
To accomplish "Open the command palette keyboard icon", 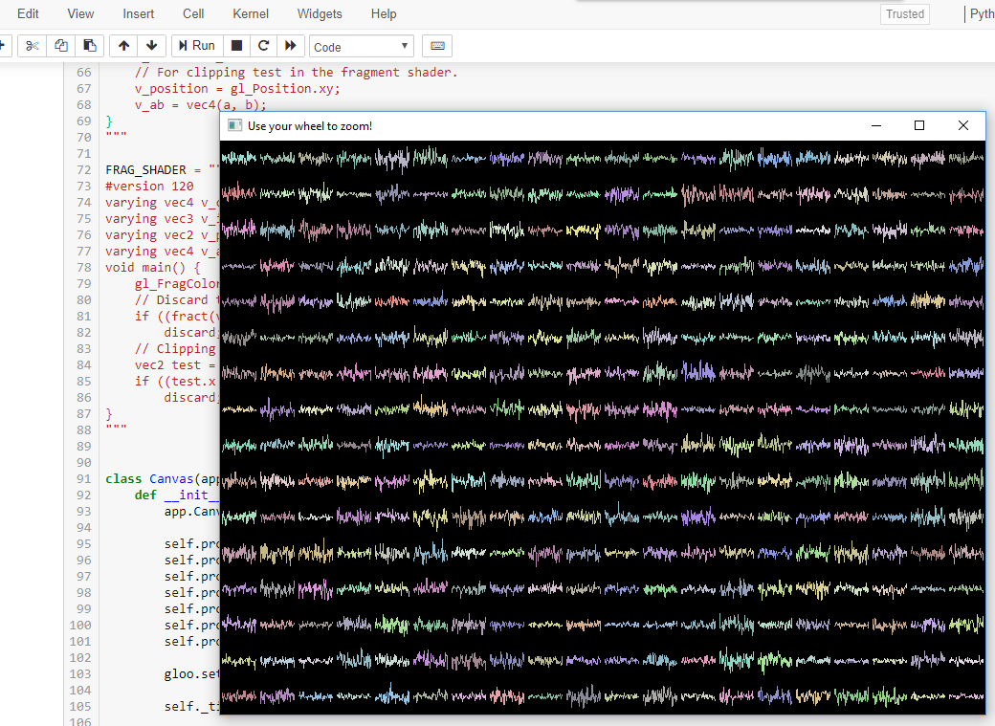I will pos(437,45).
